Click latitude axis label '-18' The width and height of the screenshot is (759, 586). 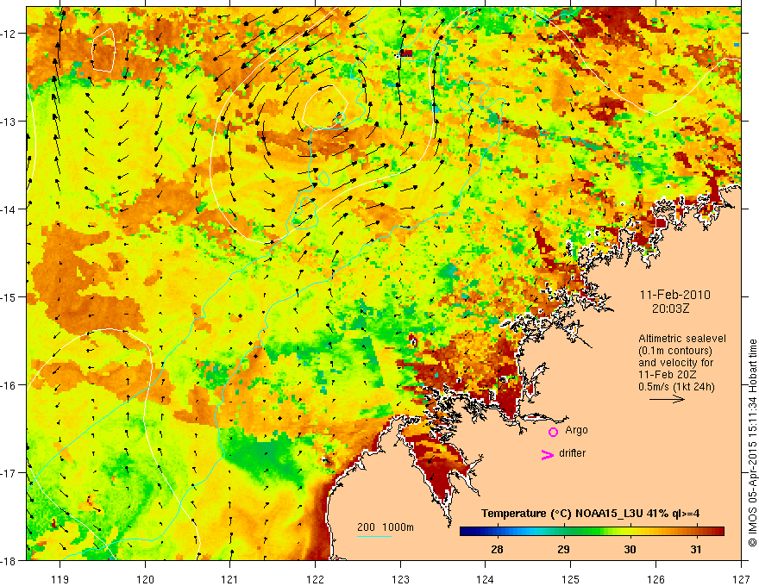(9, 560)
